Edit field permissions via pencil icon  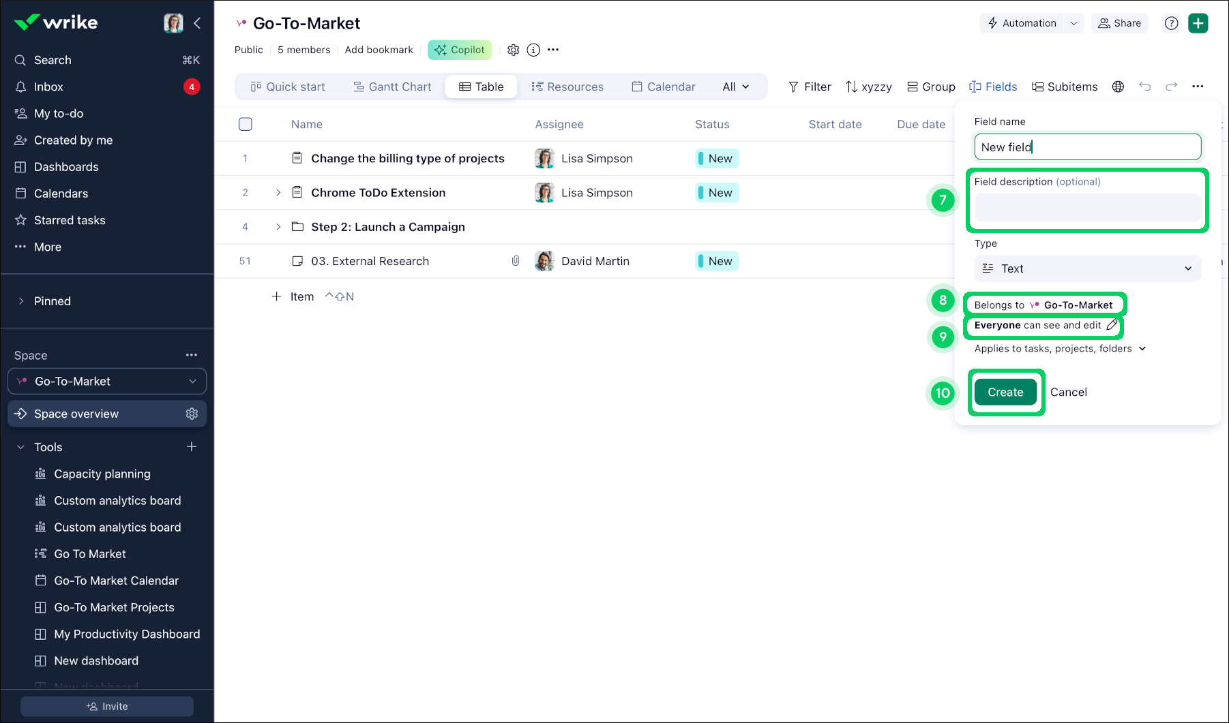pyautogui.click(x=1112, y=325)
